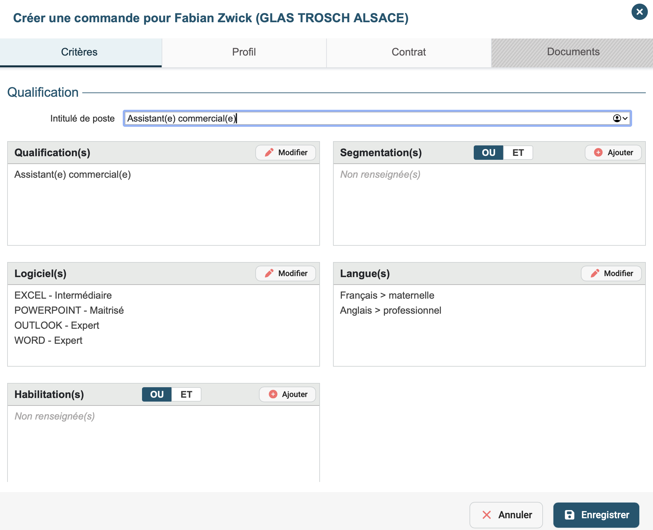The height and width of the screenshot is (530, 653).
Task: Open the Contrat tab
Action: pos(408,52)
